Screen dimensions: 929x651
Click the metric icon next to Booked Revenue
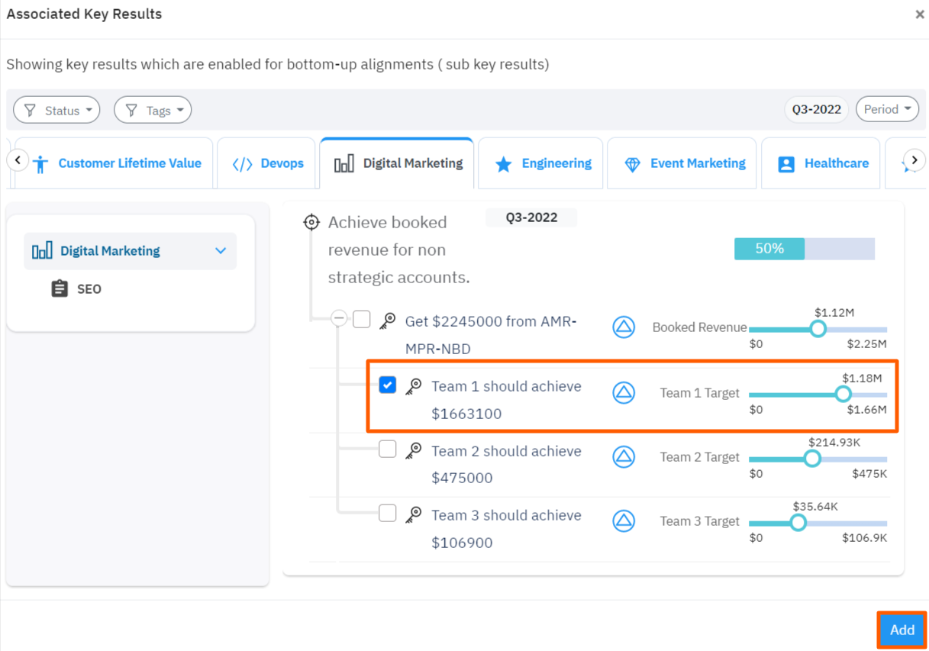click(x=624, y=327)
